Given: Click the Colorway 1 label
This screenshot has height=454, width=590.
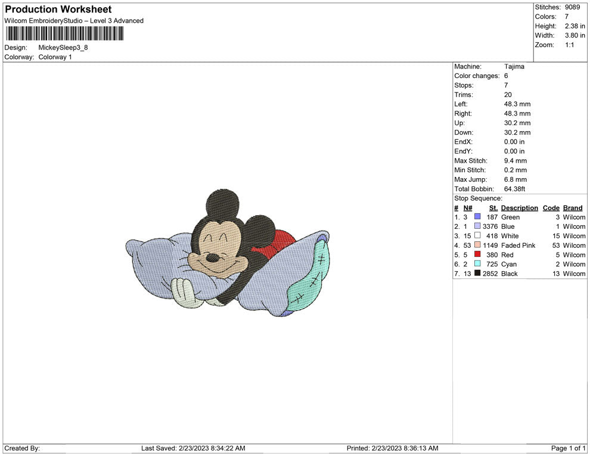Looking at the screenshot, I should [x=55, y=57].
